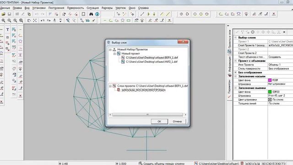Screen dimensions: 293x165
Task: Click the blue information icon
Action: tap(97, 14)
